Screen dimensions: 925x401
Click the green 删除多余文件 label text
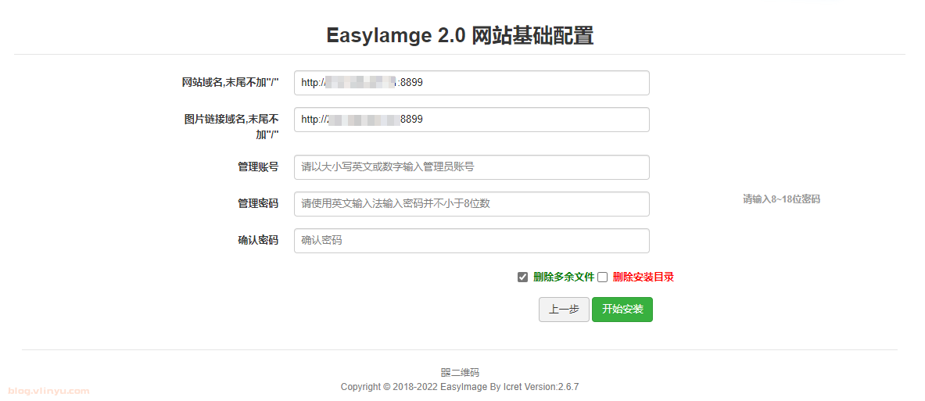click(x=564, y=277)
